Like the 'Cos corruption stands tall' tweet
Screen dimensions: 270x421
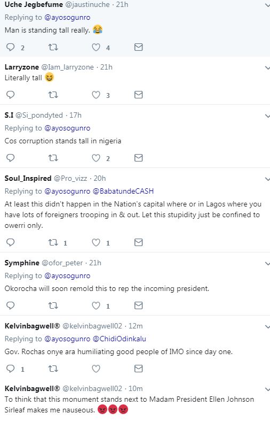[96, 158]
